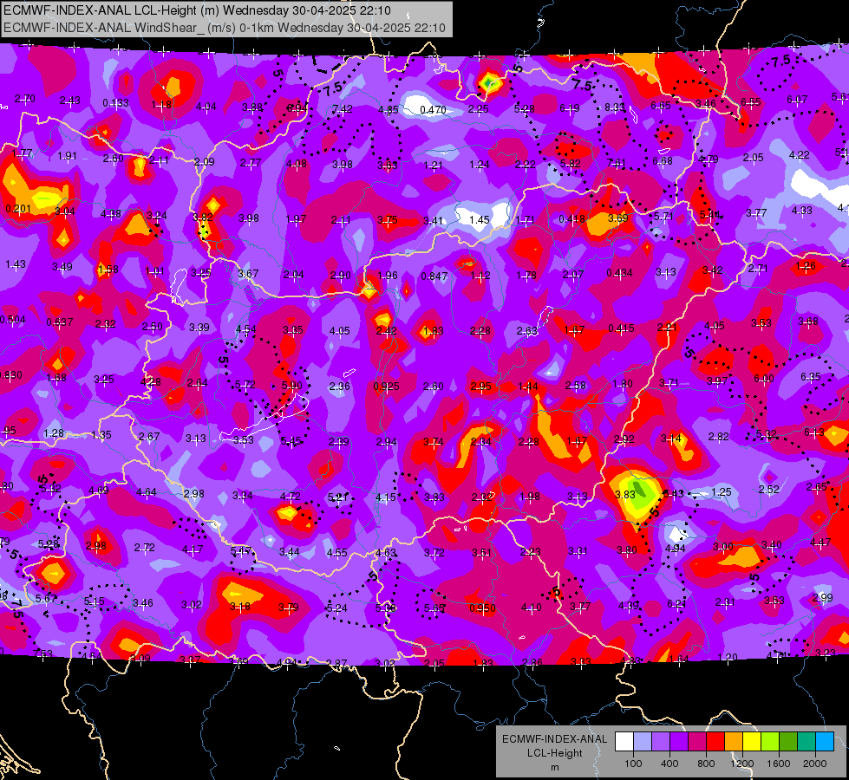The width and height of the screenshot is (849, 780).
Task: Click the grid value 0.434
Action: pyautogui.click(x=619, y=272)
